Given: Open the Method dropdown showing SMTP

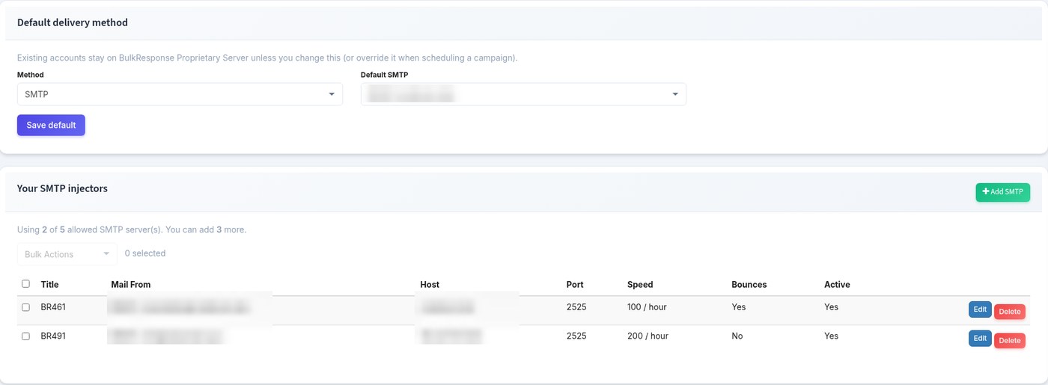Looking at the screenshot, I should [180, 94].
